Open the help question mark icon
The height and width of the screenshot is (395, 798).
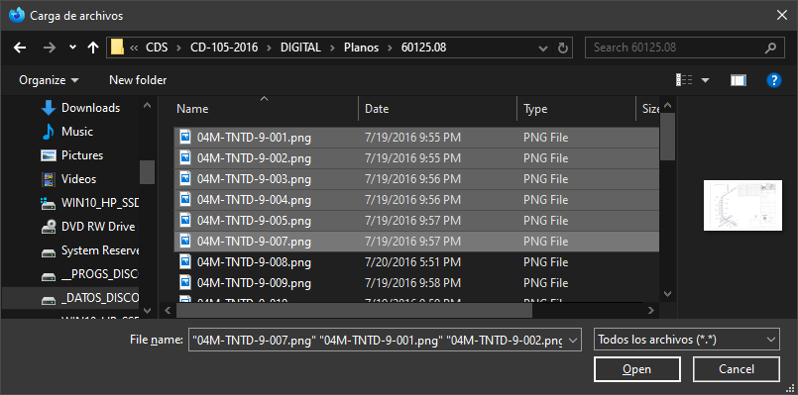[x=773, y=80]
